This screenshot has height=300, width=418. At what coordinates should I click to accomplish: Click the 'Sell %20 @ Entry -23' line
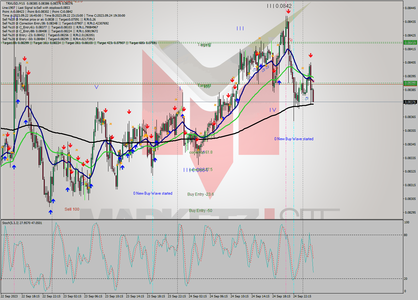(x=49, y=35)
